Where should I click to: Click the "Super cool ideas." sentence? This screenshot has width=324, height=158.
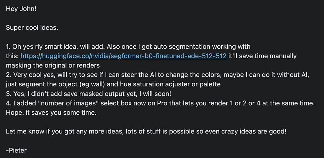click(x=32, y=28)
